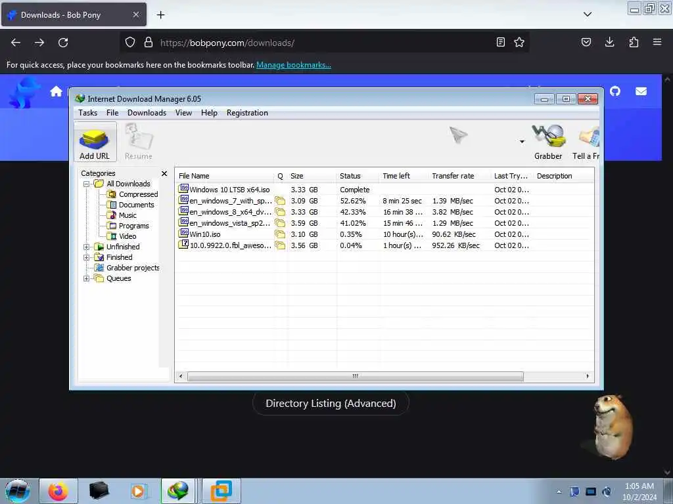
Task: Click the Finished folder icon
Action: [x=99, y=257]
